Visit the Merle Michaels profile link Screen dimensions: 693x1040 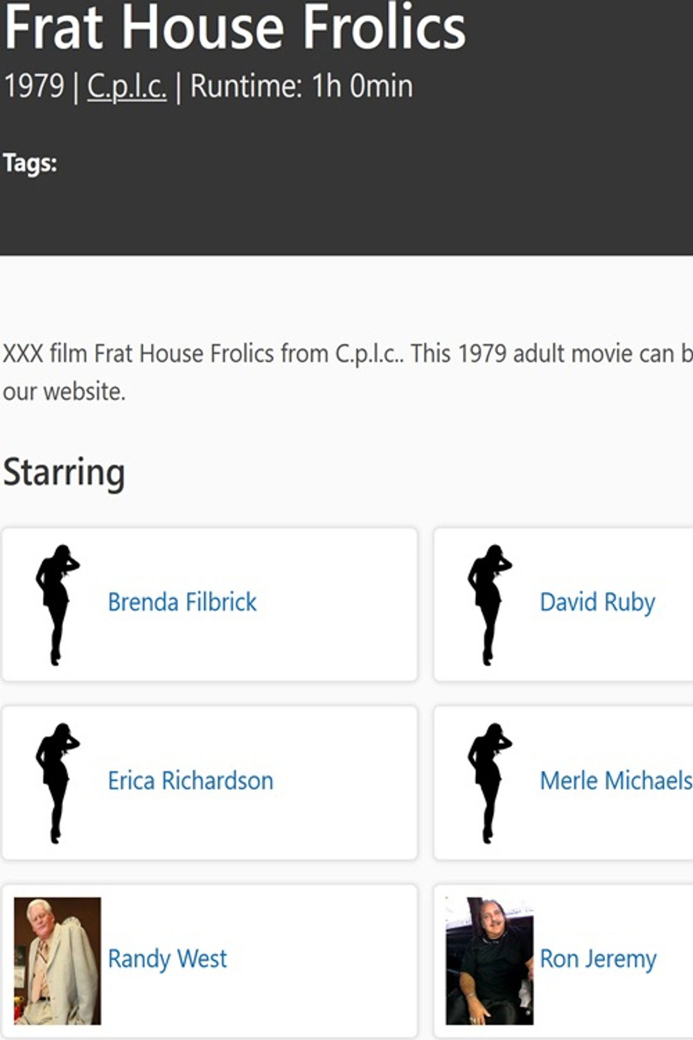pos(616,781)
